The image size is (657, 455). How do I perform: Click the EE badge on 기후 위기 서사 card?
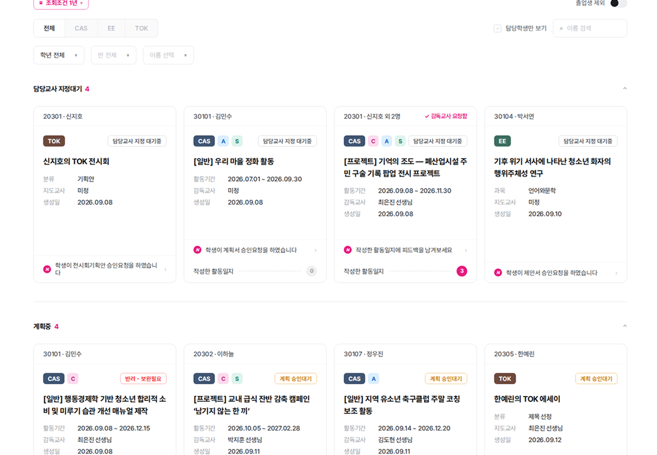pos(502,141)
